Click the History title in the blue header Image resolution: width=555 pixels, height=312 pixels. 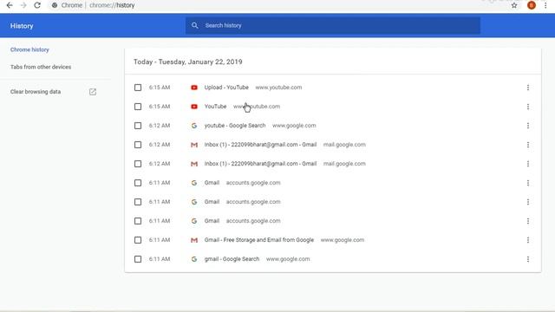click(x=22, y=26)
